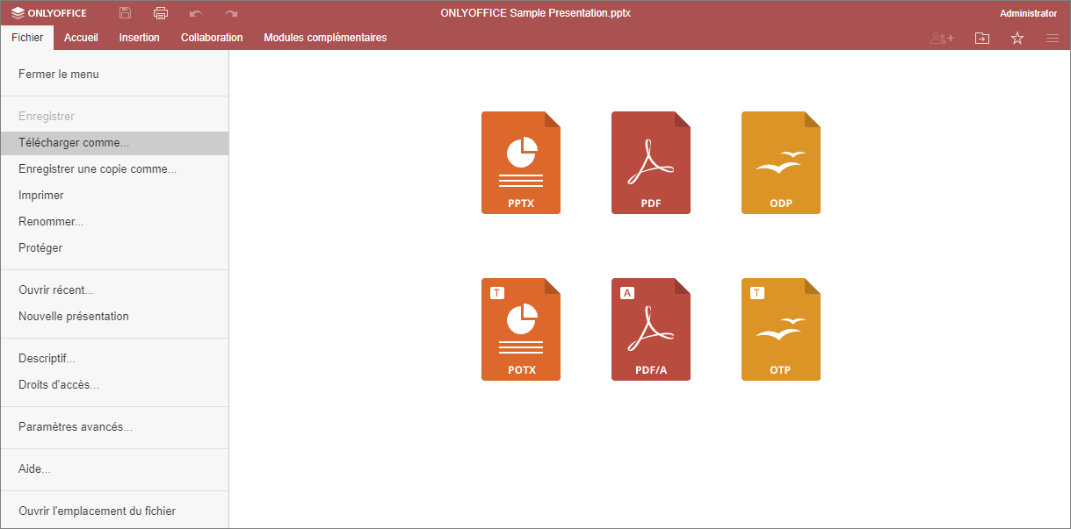Click the Undo arrow icon
The height and width of the screenshot is (529, 1071).
coord(195,13)
